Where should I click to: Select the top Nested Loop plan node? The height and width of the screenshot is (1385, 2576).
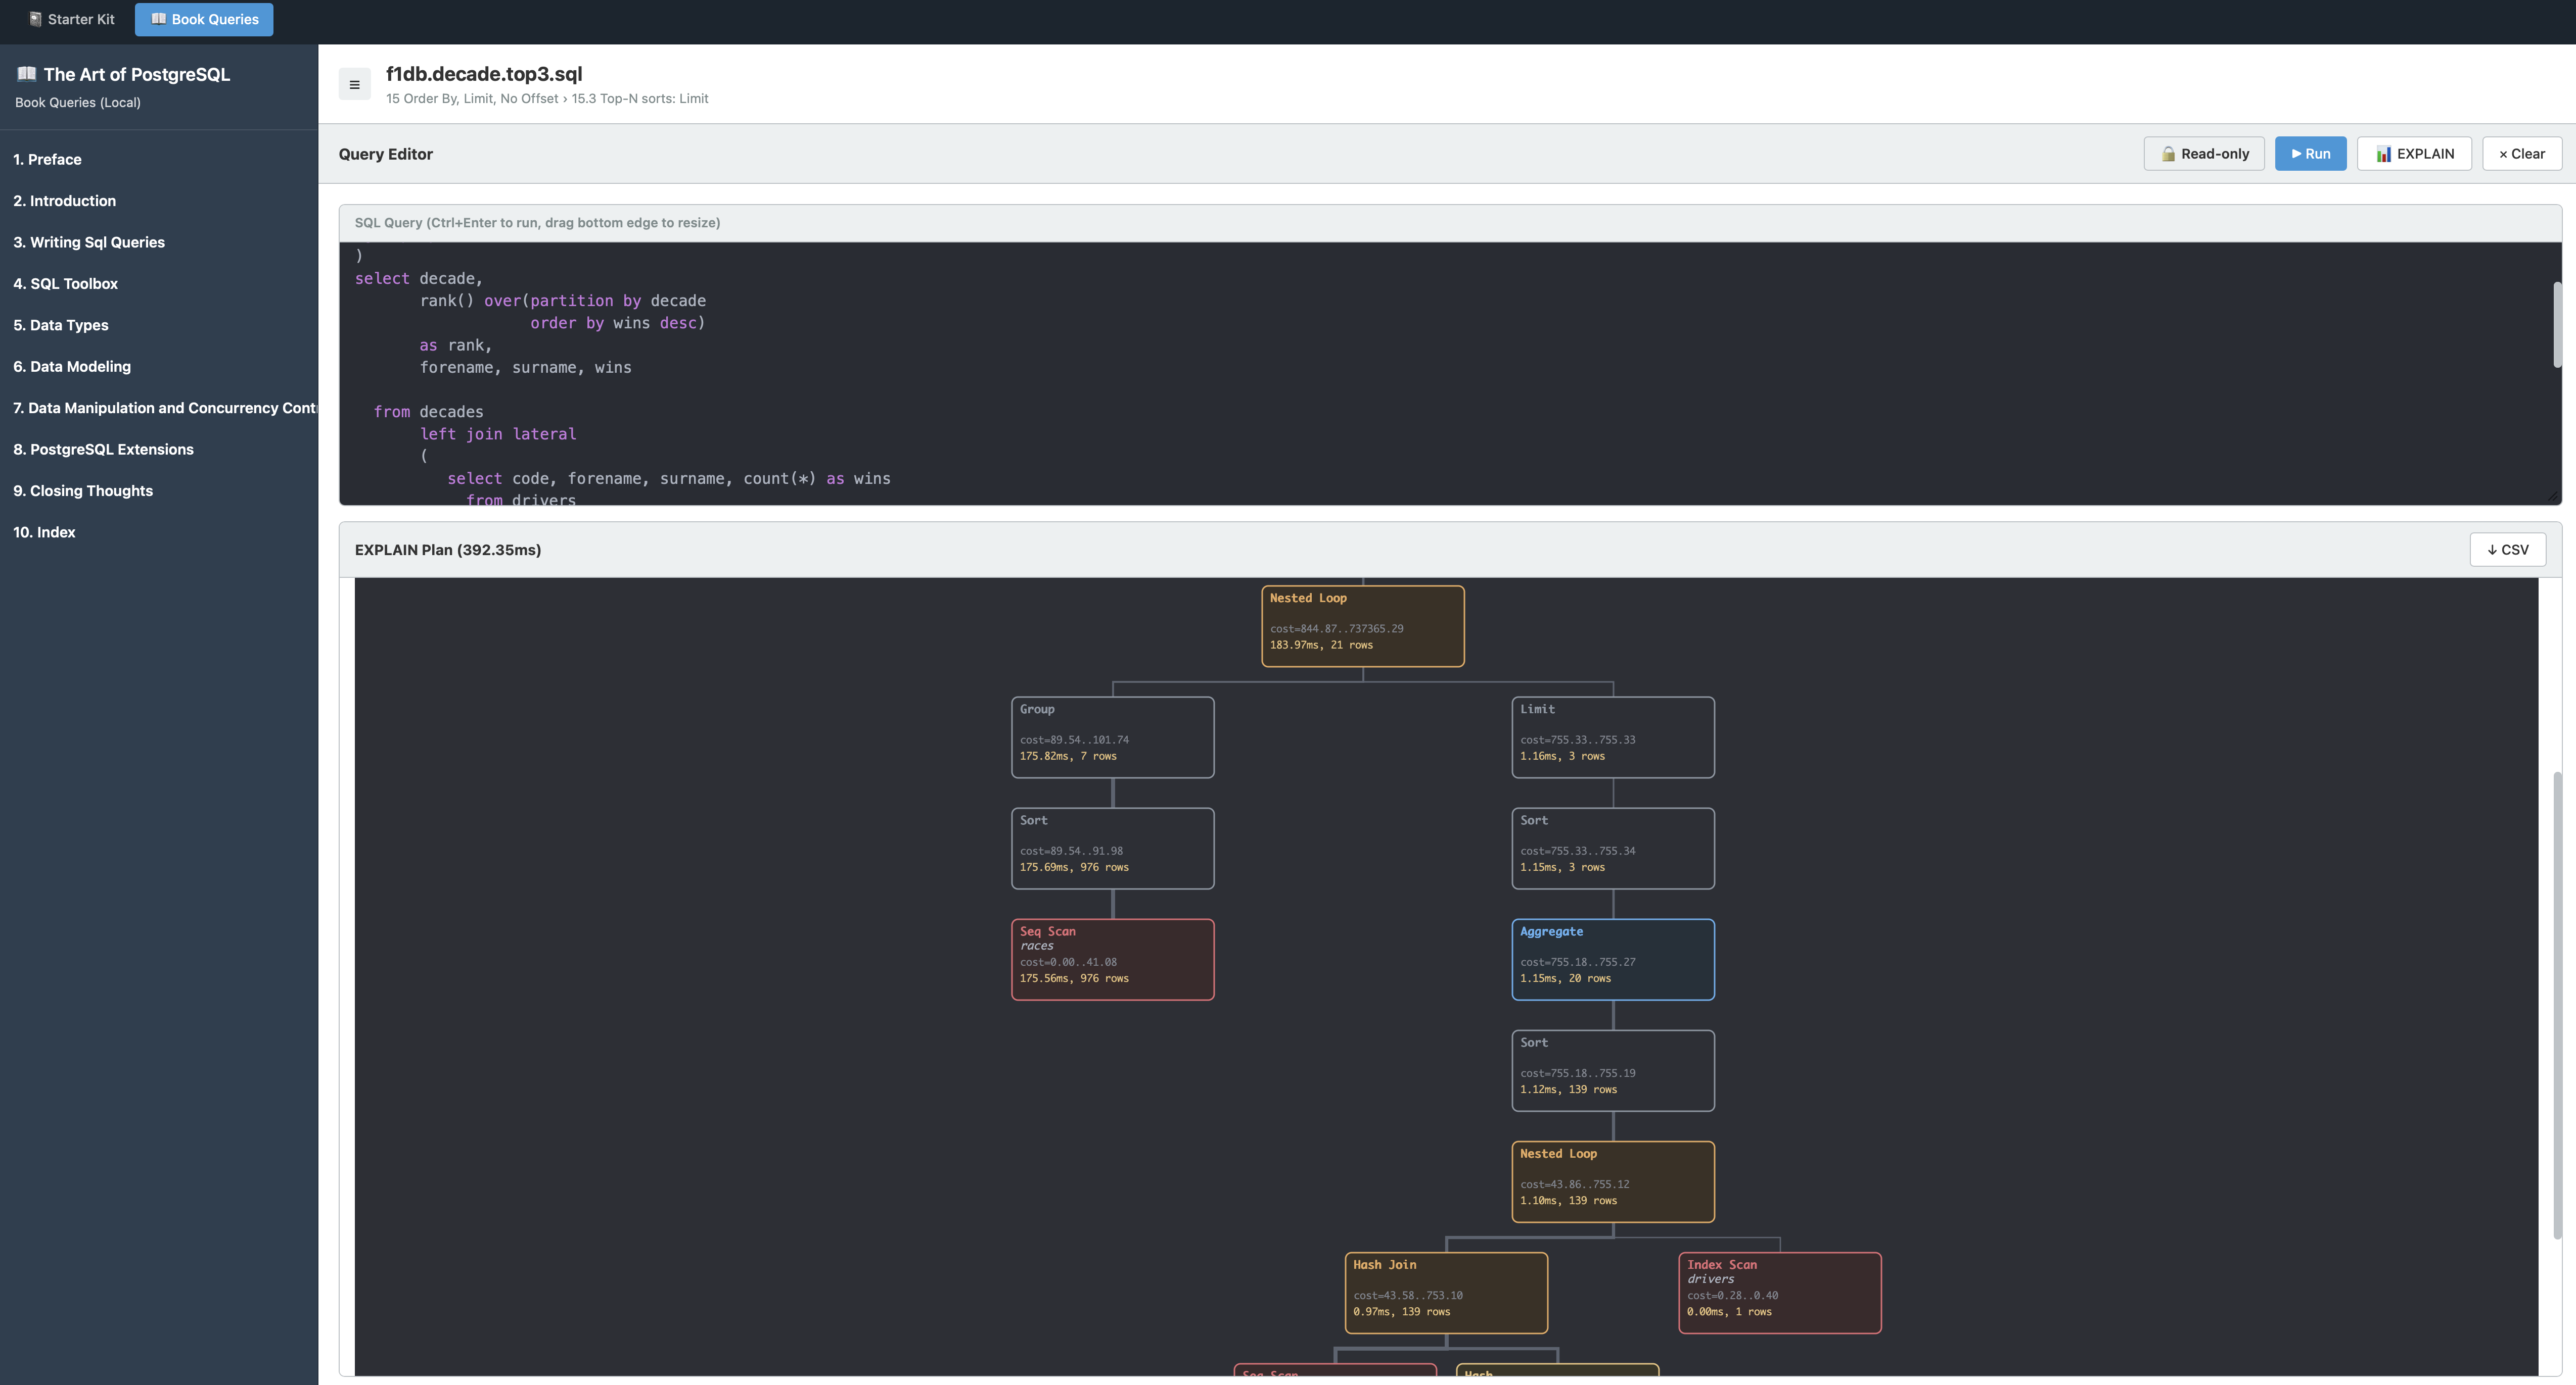pyautogui.click(x=1363, y=626)
